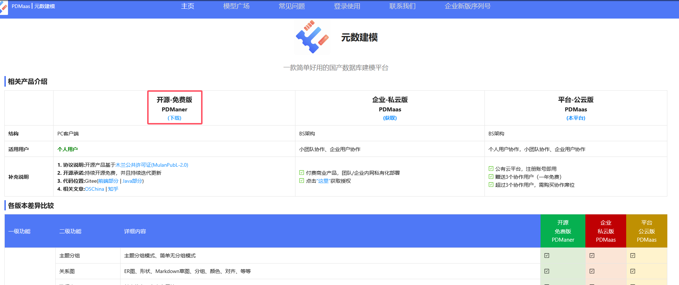The height and width of the screenshot is (285, 679).
Task: Open the OSChina article link
Action: pyautogui.click(x=94, y=189)
